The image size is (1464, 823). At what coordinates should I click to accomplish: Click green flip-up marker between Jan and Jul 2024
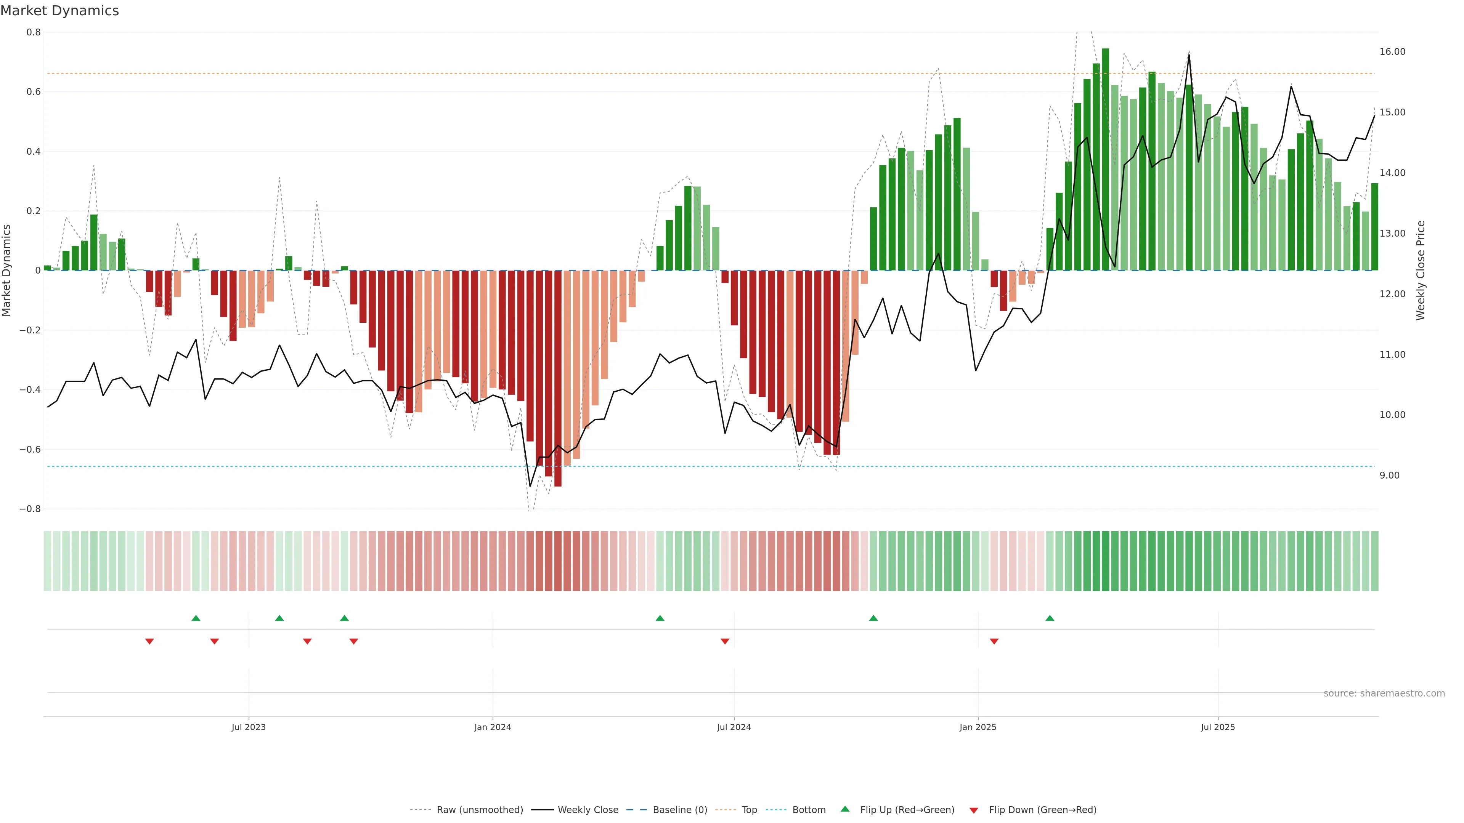pos(660,618)
